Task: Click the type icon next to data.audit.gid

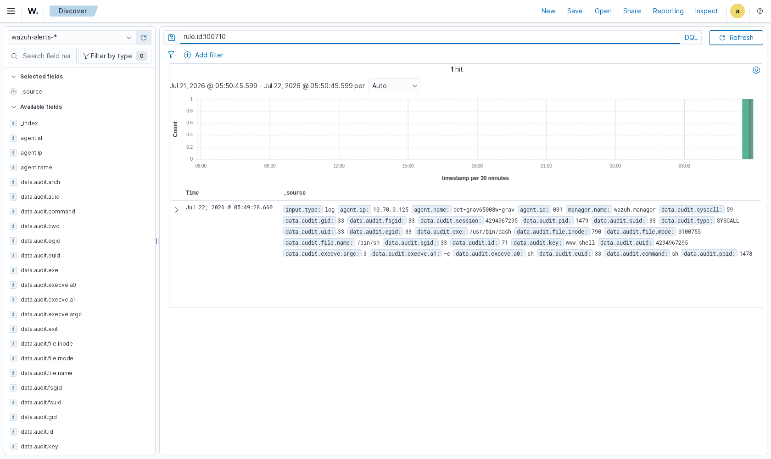Action: coord(13,417)
